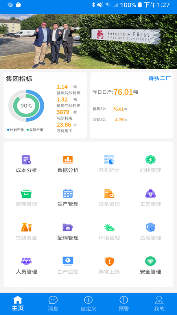Image resolution: width=177 pixels, height=315 pixels.
Task: Tap the 环境管理 weather icon
Action: pyautogui.click(x=109, y=228)
